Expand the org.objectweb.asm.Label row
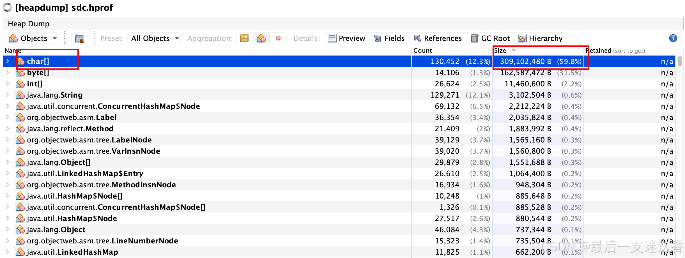The width and height of the screenshot is (685, 258). point(8,117)
